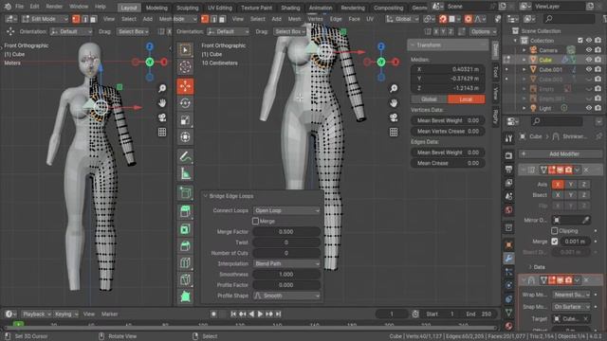Image resolution: width=607 pixels, height=341 pixels.
Task: Open the Sculpting workspace tab
Action: pyautogui.click(x=188, y=8)
